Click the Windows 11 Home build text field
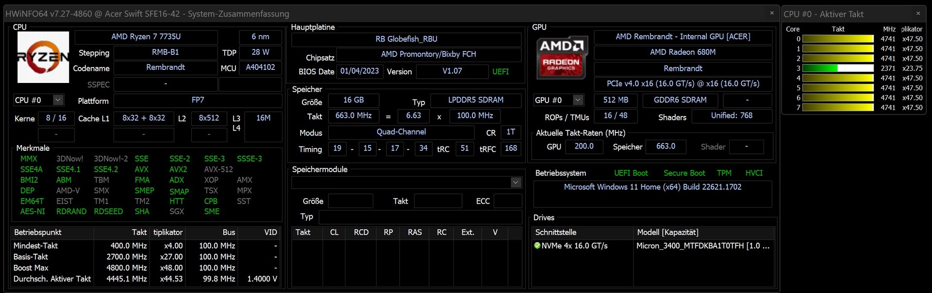The height and width of the screenshot is (293, 932). (x=652, y=187)
